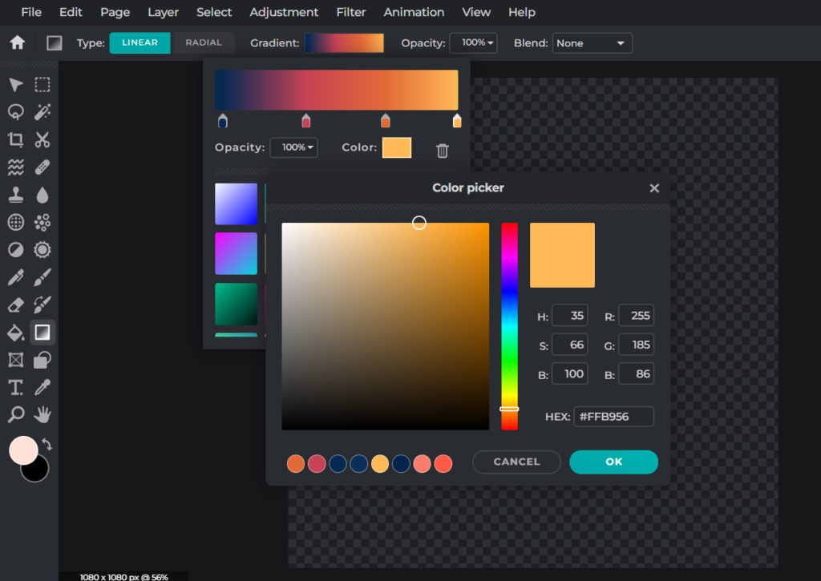Keep Linear gradient type enabled

[140, 42]
